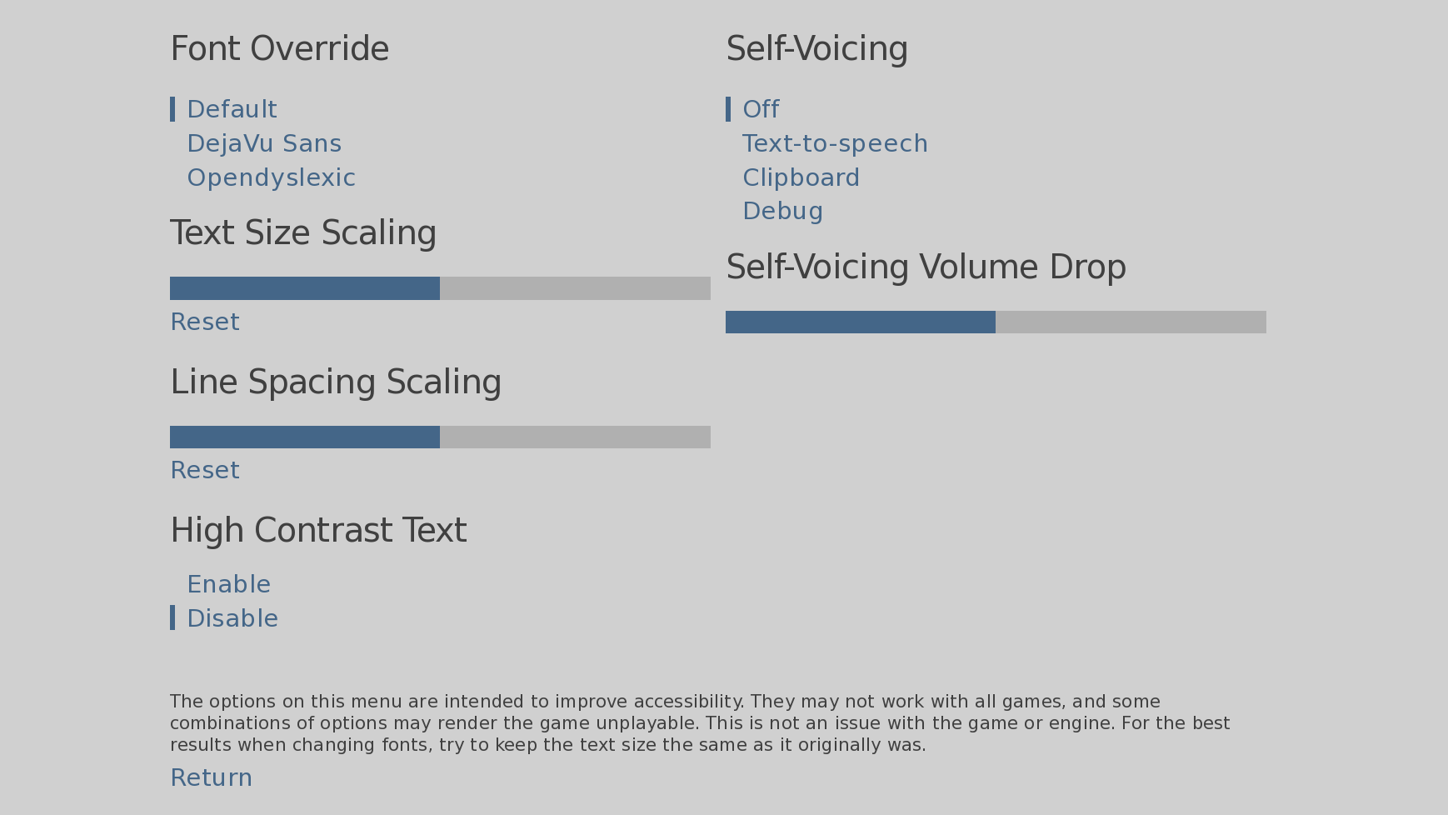This screenshot has width=1448, height=815.
Task: Click the gray unfilled part of Self-Voicing Volume Drop bar
Action: point(1131,322)
